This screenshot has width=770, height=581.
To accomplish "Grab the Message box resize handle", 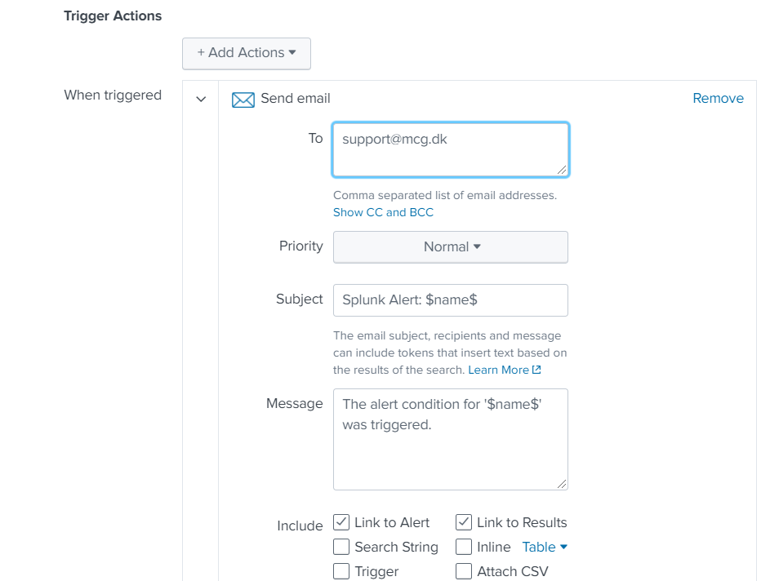I will (x=562, y=483).
